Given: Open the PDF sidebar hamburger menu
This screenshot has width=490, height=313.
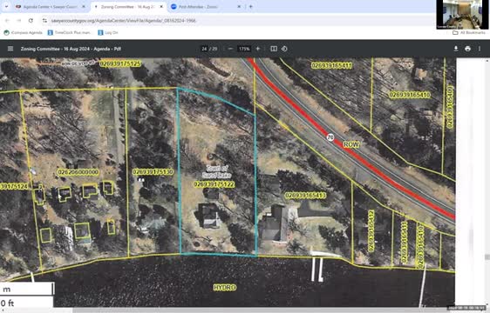Looking at the screenshot, I should tap(10, 49).
